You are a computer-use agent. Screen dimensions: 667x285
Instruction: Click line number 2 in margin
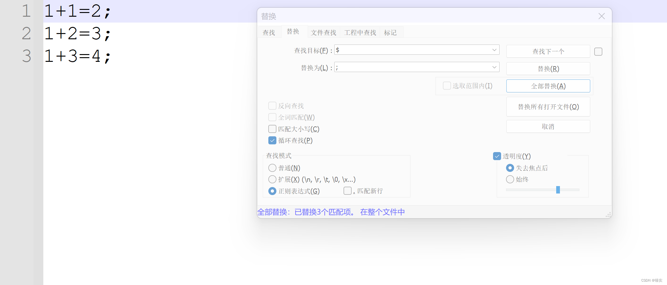(x=27, y=33)
